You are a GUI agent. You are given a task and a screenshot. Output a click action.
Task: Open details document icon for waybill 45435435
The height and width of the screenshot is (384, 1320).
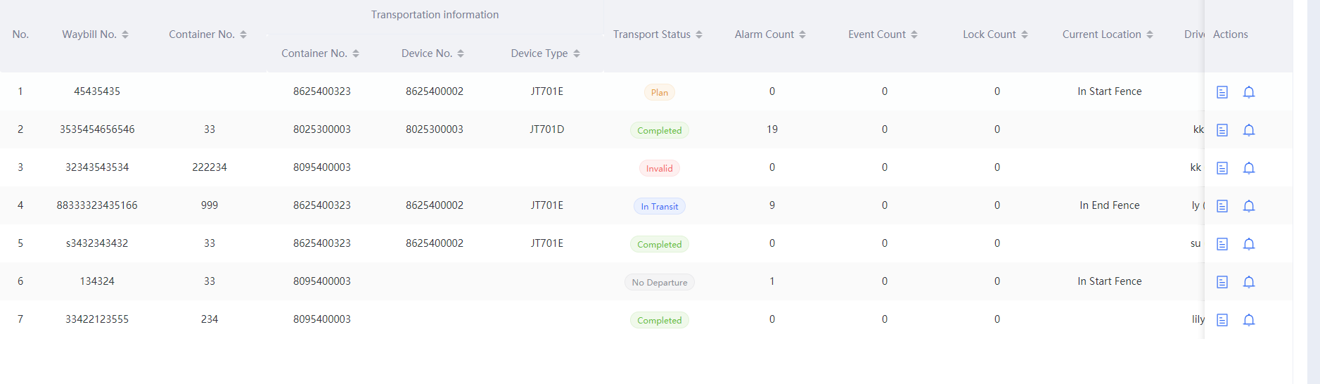[x=1222, y=92]
